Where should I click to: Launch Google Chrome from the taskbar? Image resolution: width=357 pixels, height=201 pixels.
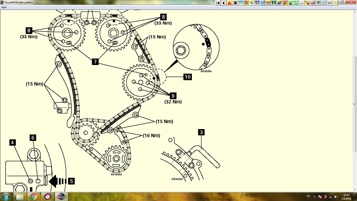click(x=34, y=197)
